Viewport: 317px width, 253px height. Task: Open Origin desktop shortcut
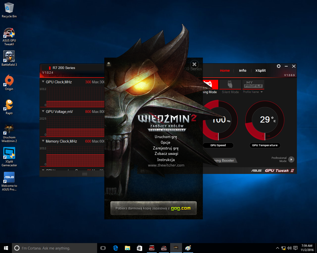pos(9,81)
